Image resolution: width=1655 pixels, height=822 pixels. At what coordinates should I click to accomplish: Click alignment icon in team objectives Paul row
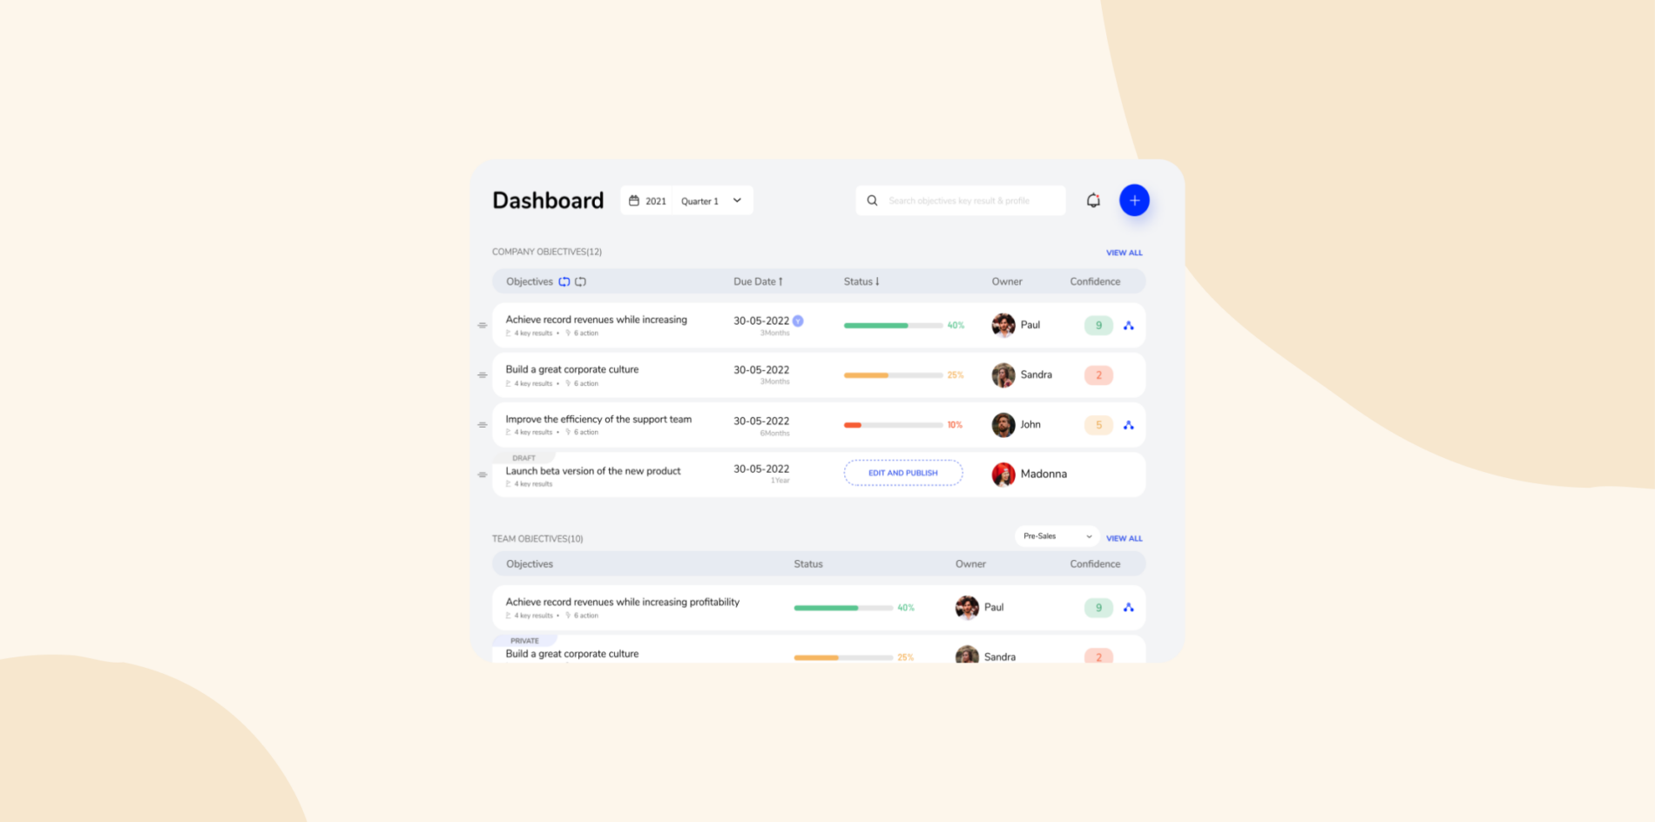[x=1129, y=608]
